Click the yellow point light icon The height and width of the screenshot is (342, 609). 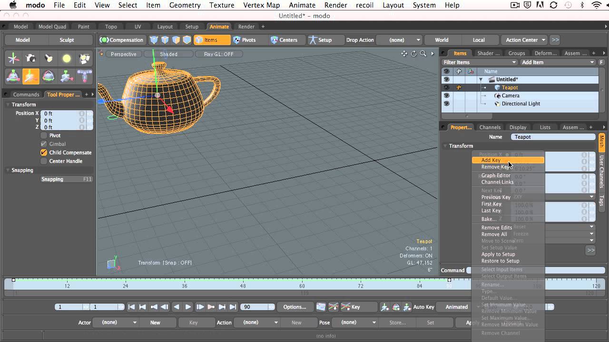(67, 58)
